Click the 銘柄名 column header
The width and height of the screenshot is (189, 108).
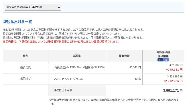[x=77, y=56]
